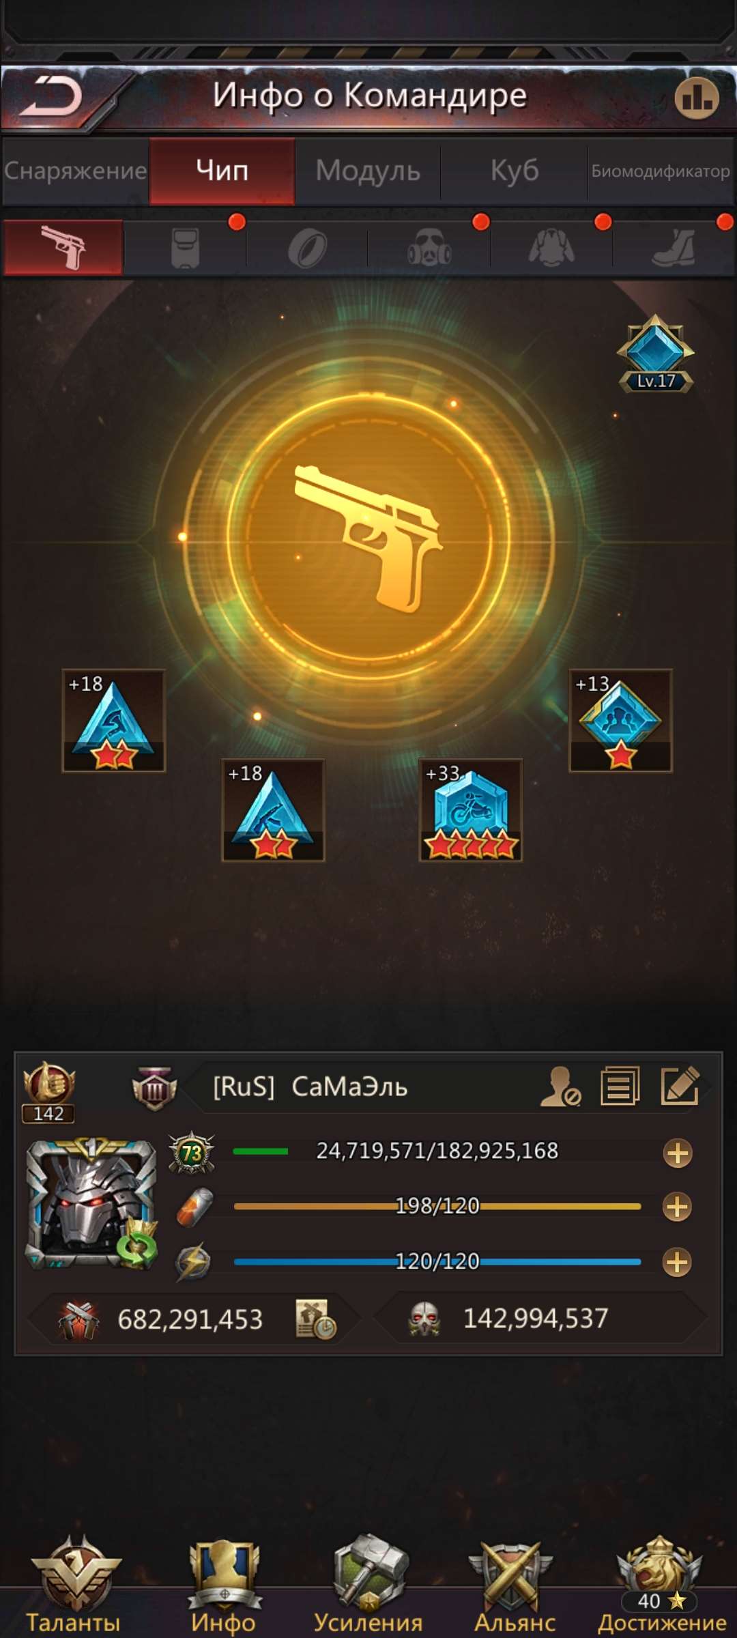Add energy with the 120/120 plus button

[x=678, y=1262]
